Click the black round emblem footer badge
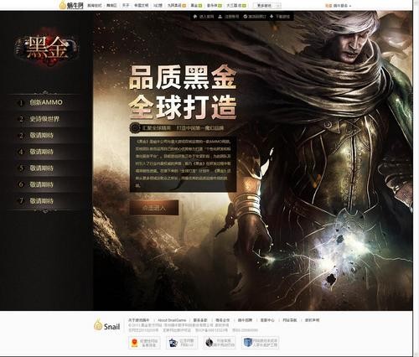Viewport: 419px width, 357px height. pyautogui.click(x=220, y=343)
